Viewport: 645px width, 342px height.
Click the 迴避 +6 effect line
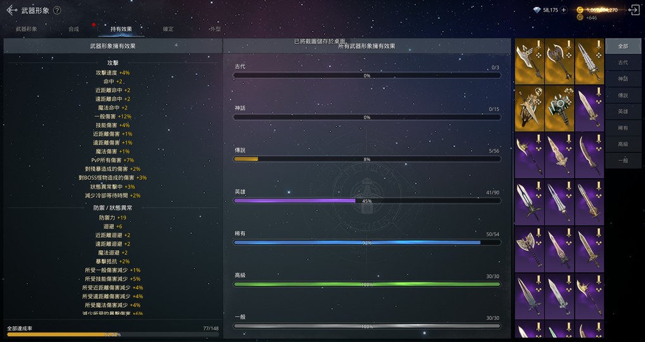point(113,226)
